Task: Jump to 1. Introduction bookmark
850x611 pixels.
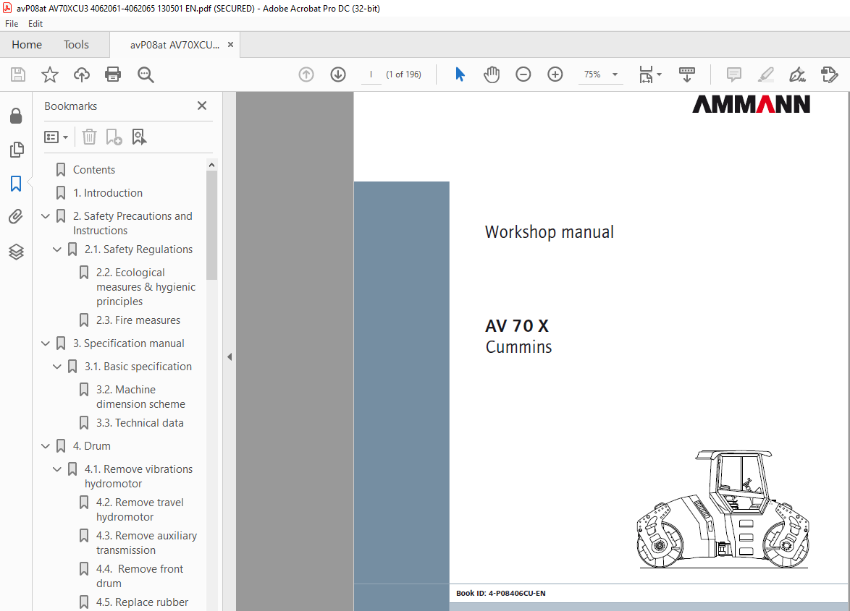Action: pos(108,193)
